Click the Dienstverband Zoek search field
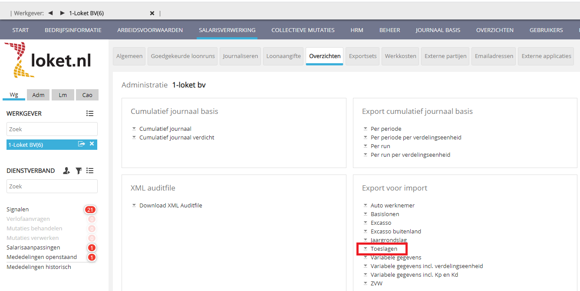This screenshot has height=291, width=580. tap(52, 186)
